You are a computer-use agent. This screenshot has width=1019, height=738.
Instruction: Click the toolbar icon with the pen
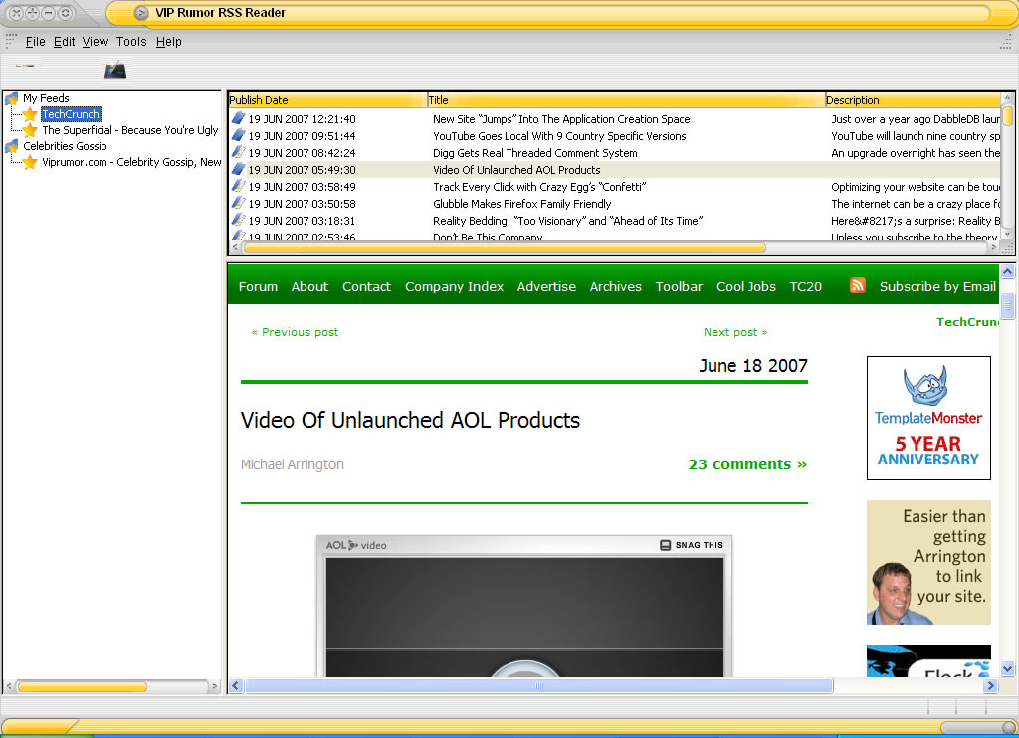pos(115,70)
